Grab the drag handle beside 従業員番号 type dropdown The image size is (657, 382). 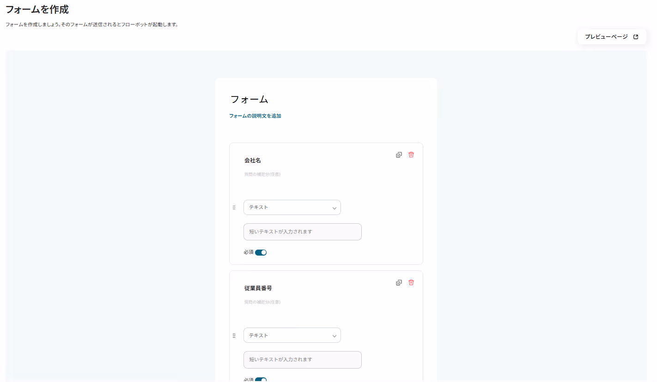pos(234,335)
